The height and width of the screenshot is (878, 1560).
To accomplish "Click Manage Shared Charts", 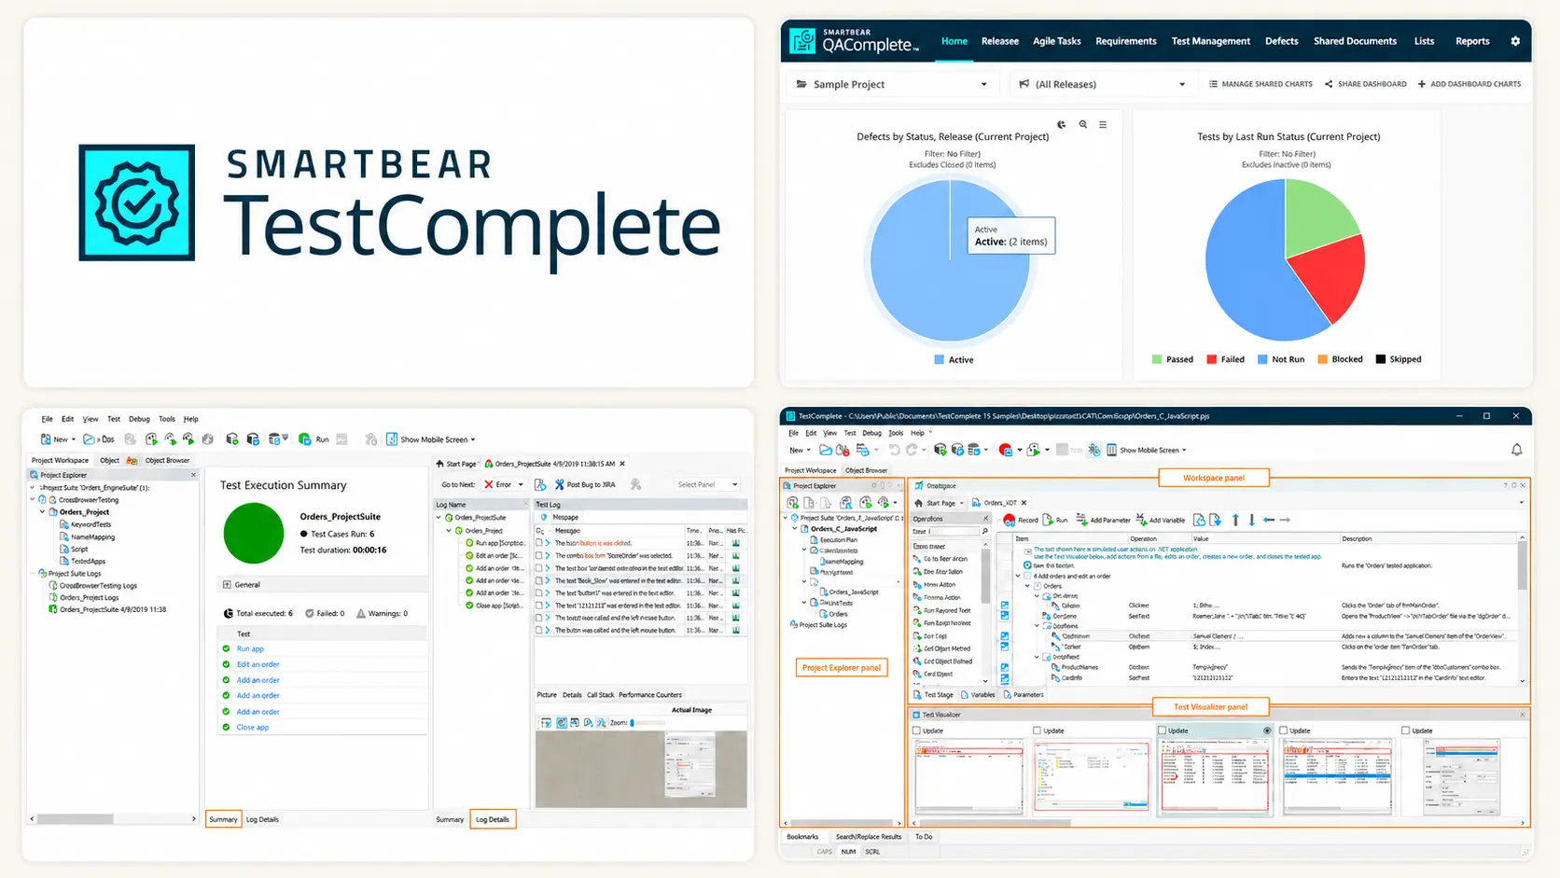I will (1261, 84).
